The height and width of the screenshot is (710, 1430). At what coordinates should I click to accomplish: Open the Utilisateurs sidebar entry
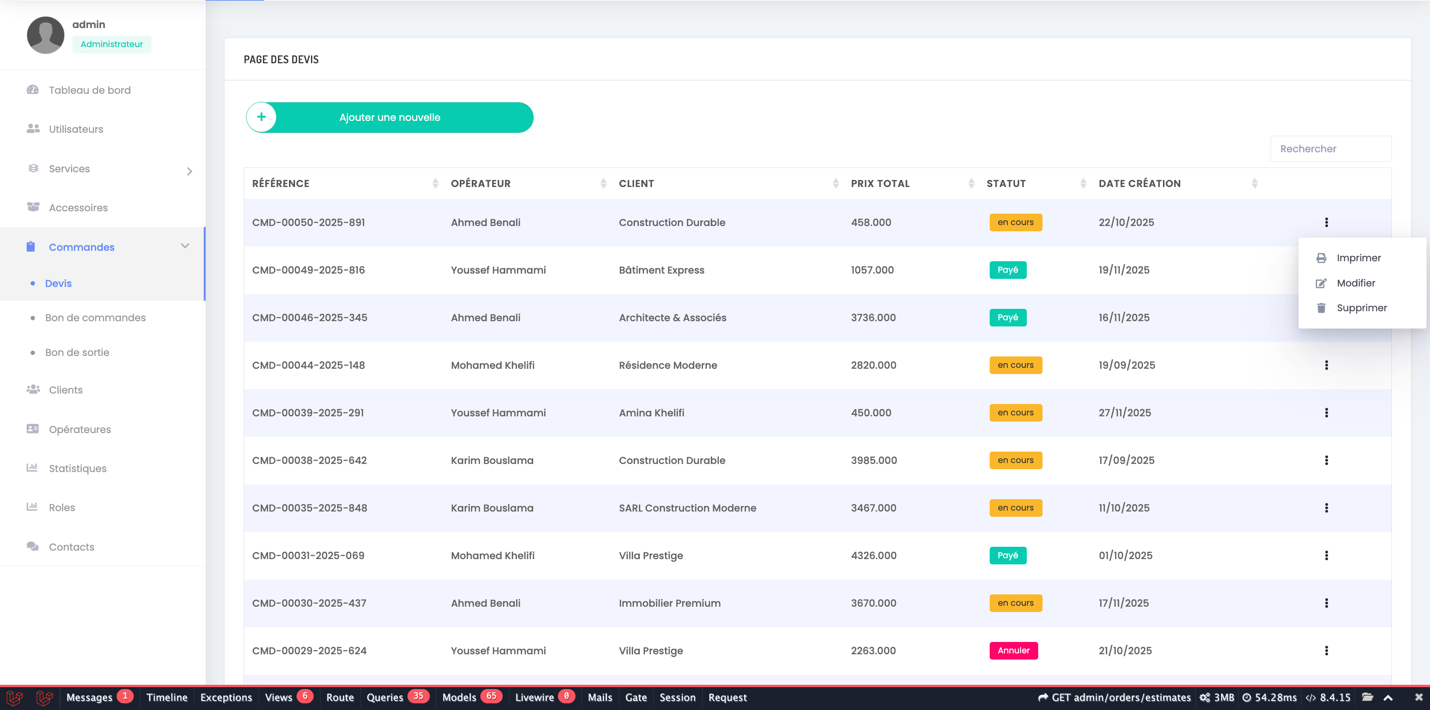click(x=76, y=129)
